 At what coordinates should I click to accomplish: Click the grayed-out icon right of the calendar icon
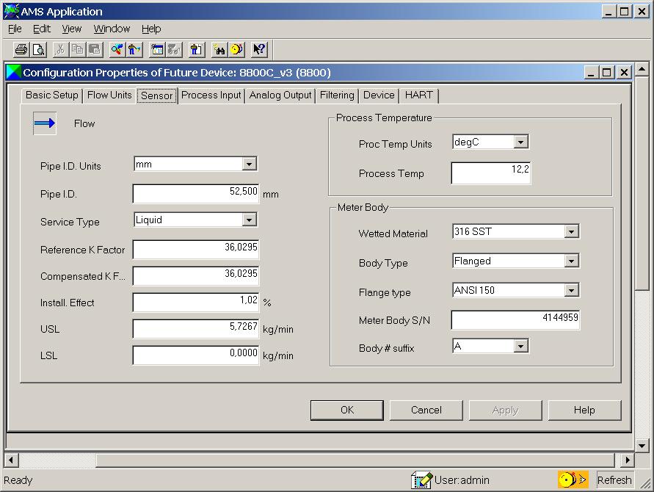(175, 50)
